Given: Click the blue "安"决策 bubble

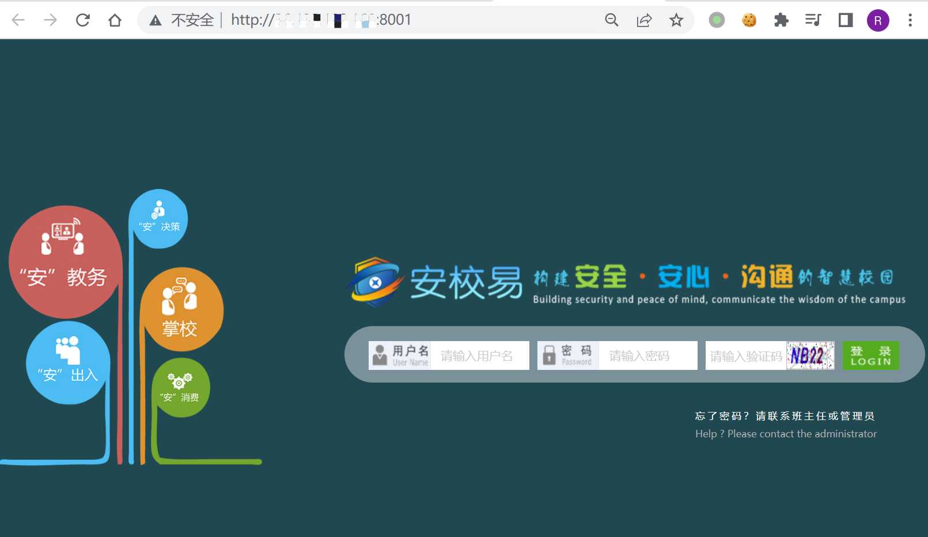Looking at the screenshot, I should click(158, 219).
